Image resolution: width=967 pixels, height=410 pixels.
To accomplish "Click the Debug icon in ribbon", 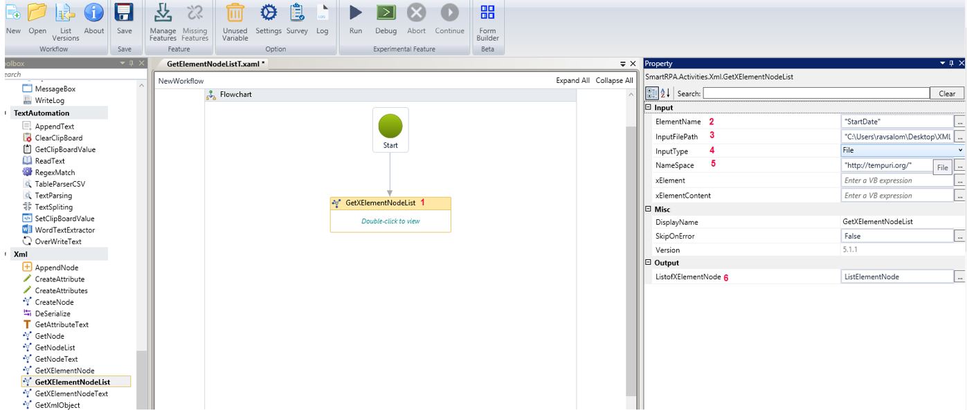I will [386, 13].
